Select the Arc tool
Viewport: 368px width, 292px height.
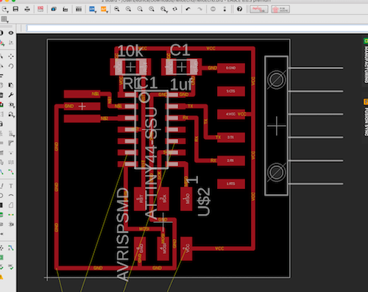tap(11, 196)
